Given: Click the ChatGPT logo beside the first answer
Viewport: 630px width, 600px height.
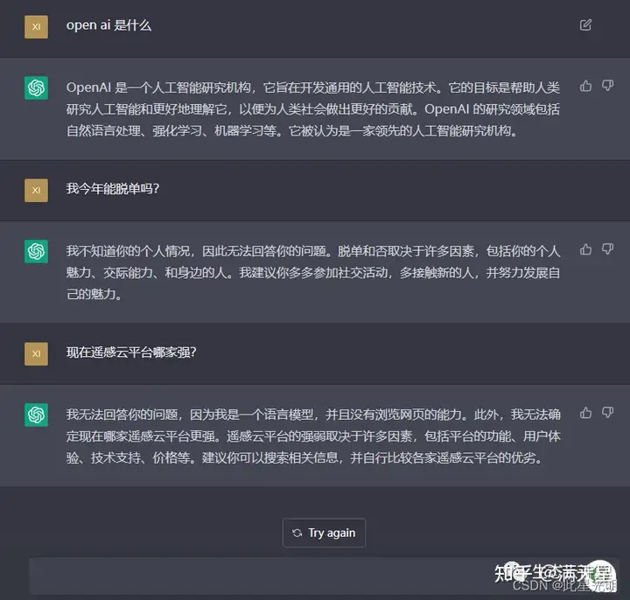Looking at the screenshot, I should 36,87.
